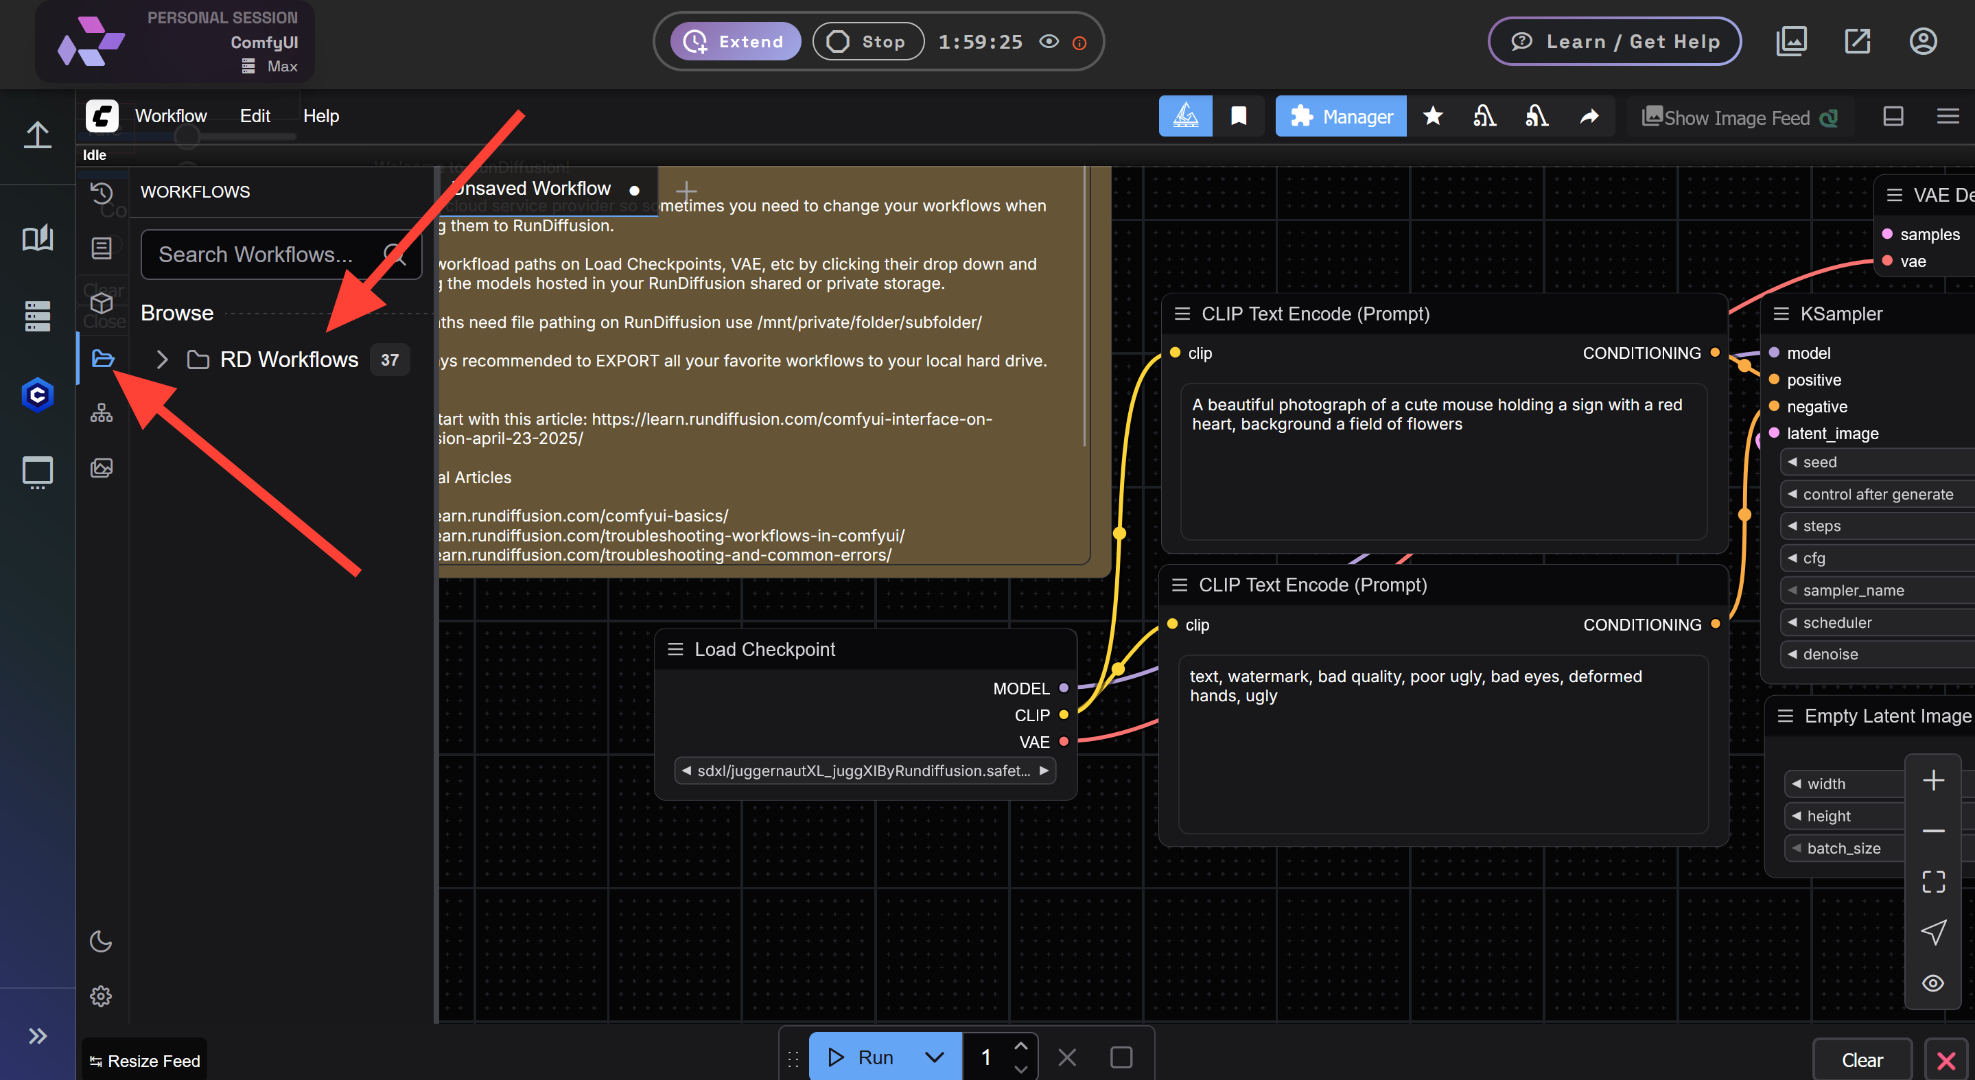Screen dimensions: 1975x1080
Task: Click Resize Feed
Action: click(x=145, y=1061)
